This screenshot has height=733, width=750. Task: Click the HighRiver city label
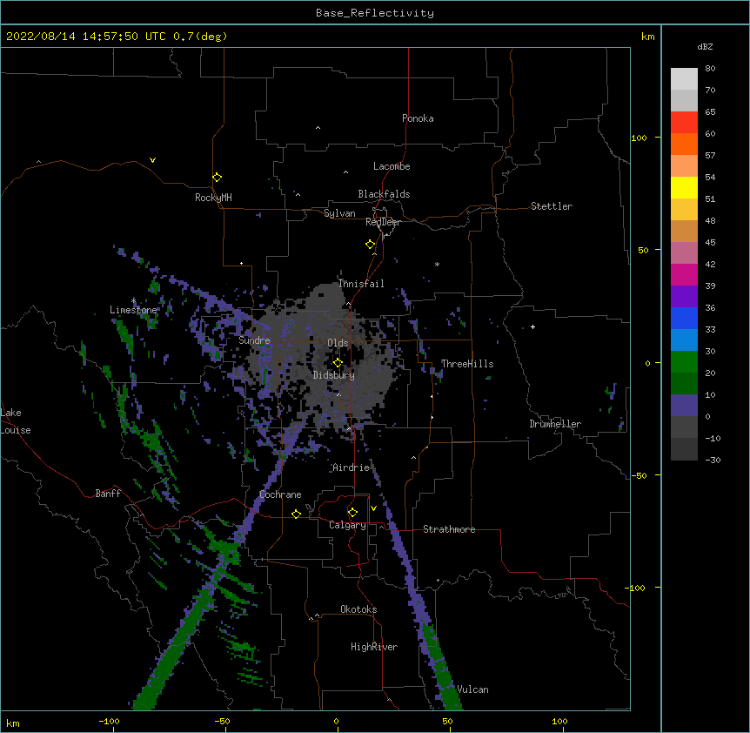[x=374, y=647]
